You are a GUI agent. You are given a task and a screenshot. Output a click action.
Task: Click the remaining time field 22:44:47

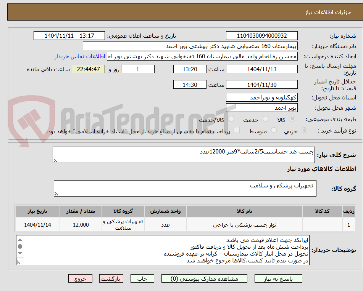88,69
